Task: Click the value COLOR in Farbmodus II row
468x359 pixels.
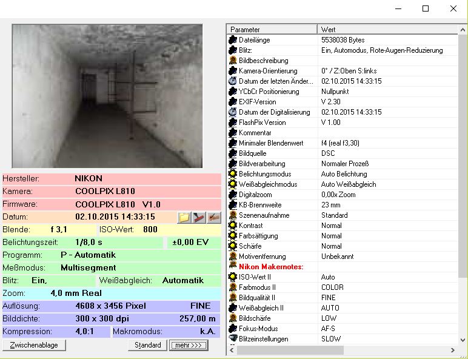Action: click(x=332, y=287)
